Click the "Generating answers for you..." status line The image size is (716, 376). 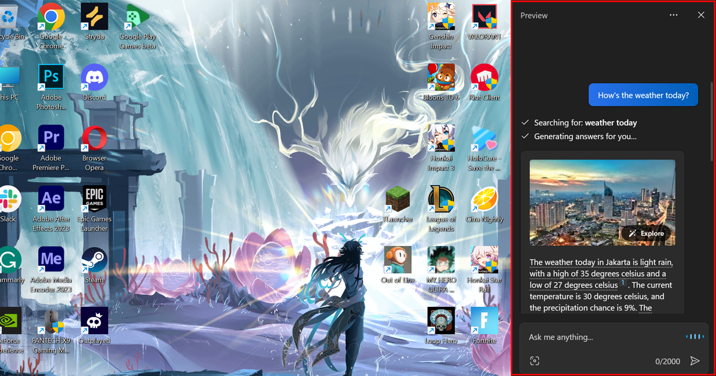point(579,136)
